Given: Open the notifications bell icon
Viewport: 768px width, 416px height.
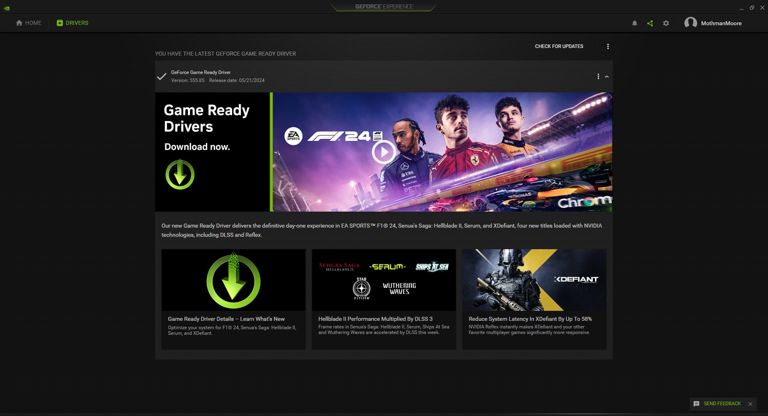Looking at the screenshot, I should (634, 23).
